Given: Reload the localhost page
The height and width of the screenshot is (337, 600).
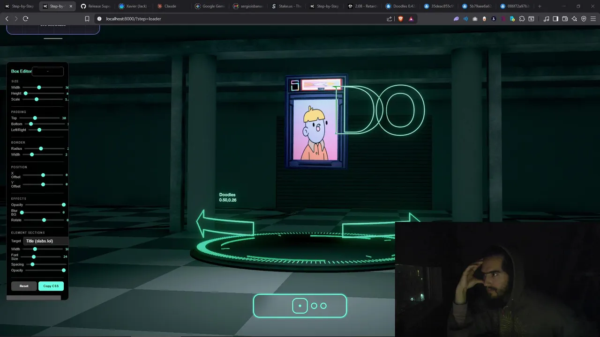Looking at the screenshot, I should [25, 19].
